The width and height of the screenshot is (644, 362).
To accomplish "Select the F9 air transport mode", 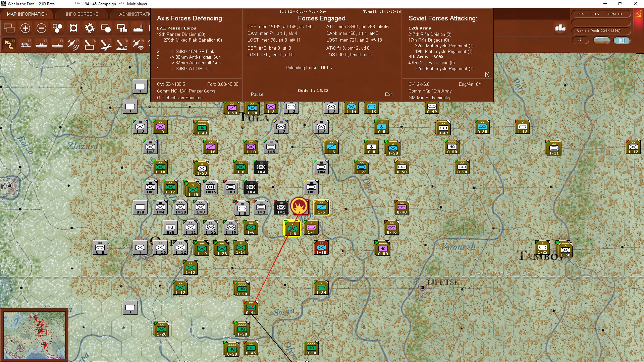I will pos(138,44).
